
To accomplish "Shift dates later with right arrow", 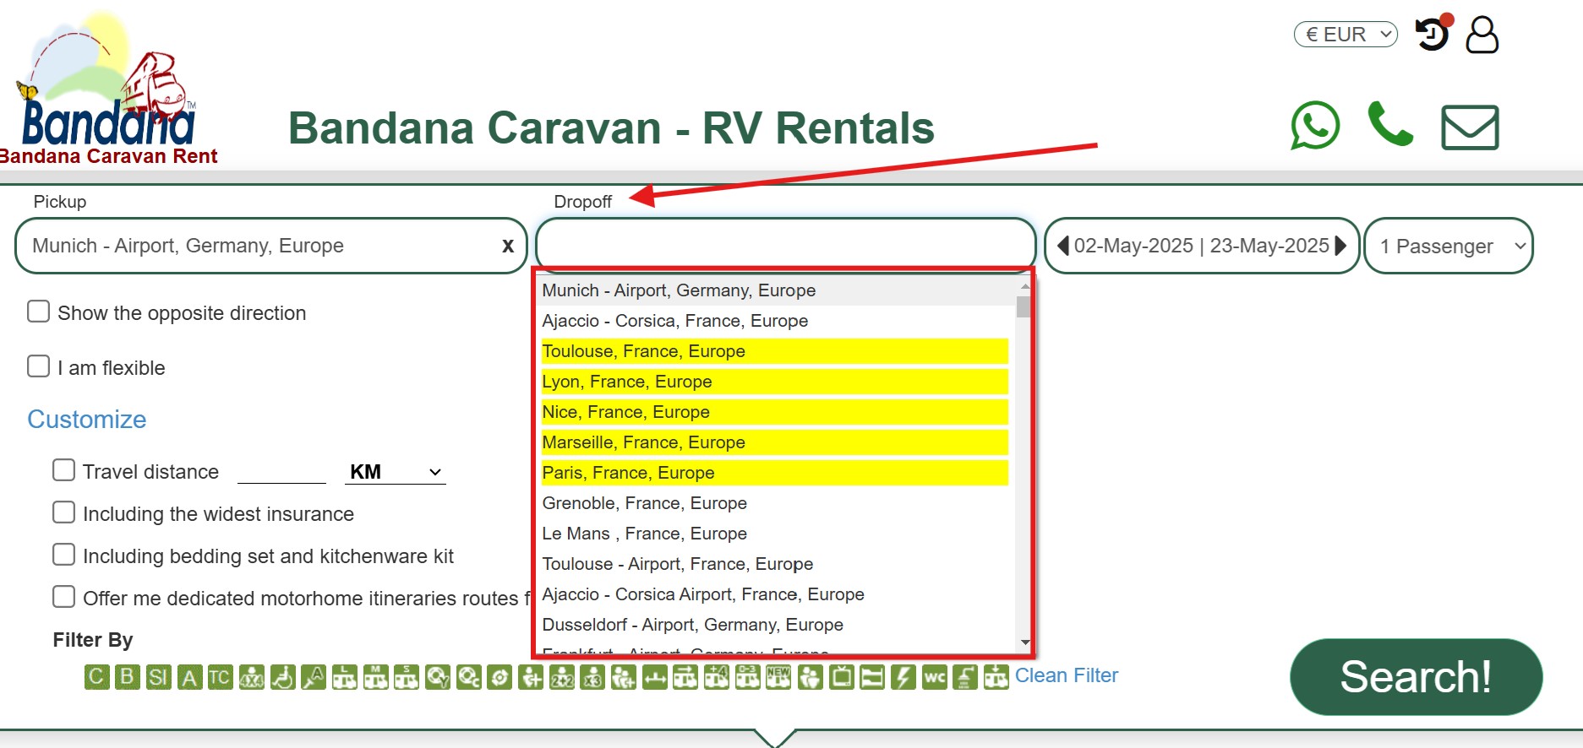I will (1340, 246).
